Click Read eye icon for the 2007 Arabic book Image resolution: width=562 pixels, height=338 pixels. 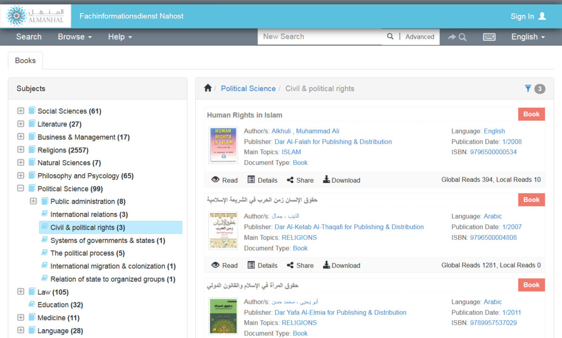click(x=215, y=265)
